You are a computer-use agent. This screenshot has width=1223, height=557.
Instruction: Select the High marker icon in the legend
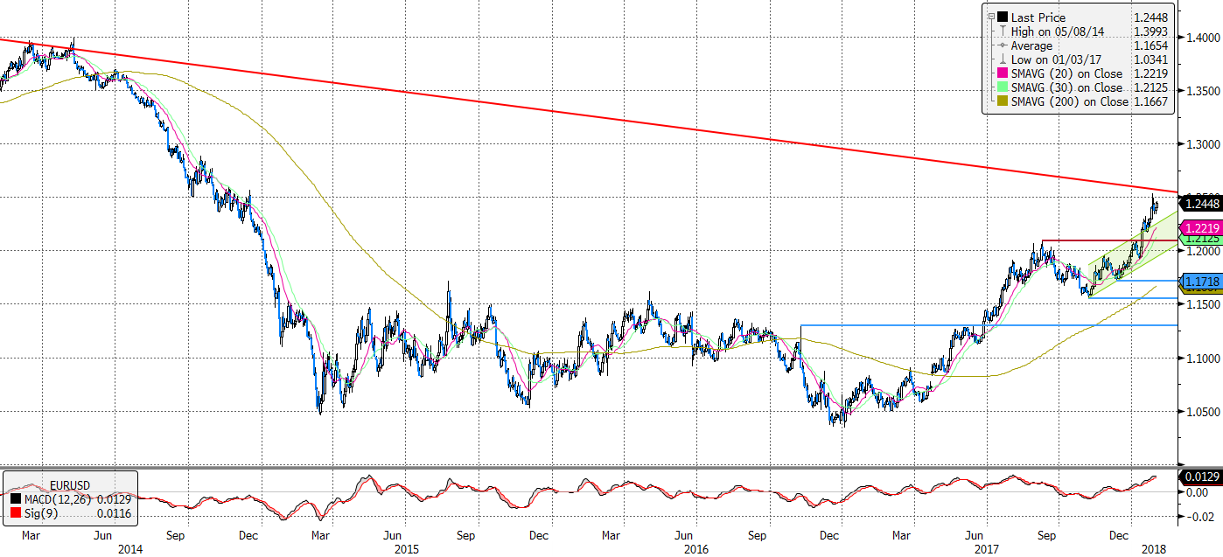[1002, 31]
